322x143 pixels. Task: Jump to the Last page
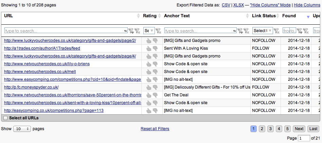tap(313, 129)
